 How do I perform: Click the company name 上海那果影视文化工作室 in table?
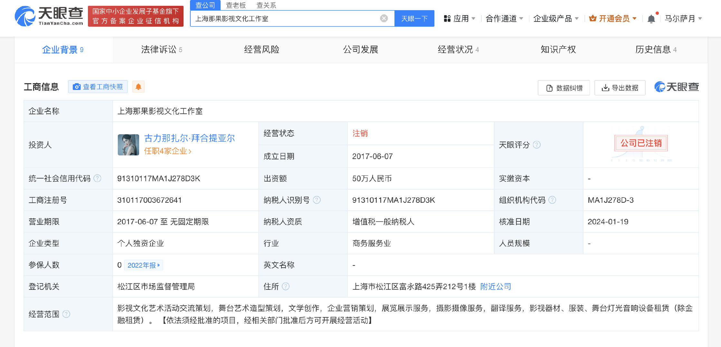coord(160,111)
